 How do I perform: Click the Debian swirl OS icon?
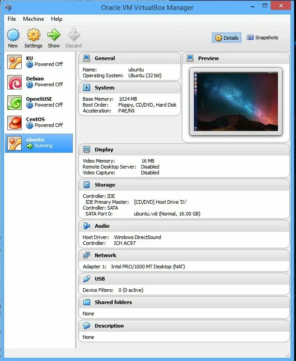pyautogui.click(x=14, y=82)
